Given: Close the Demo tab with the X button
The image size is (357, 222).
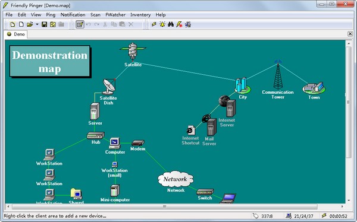Looking at the screenshot, I should pyautogui.click(x=350, y=34).
